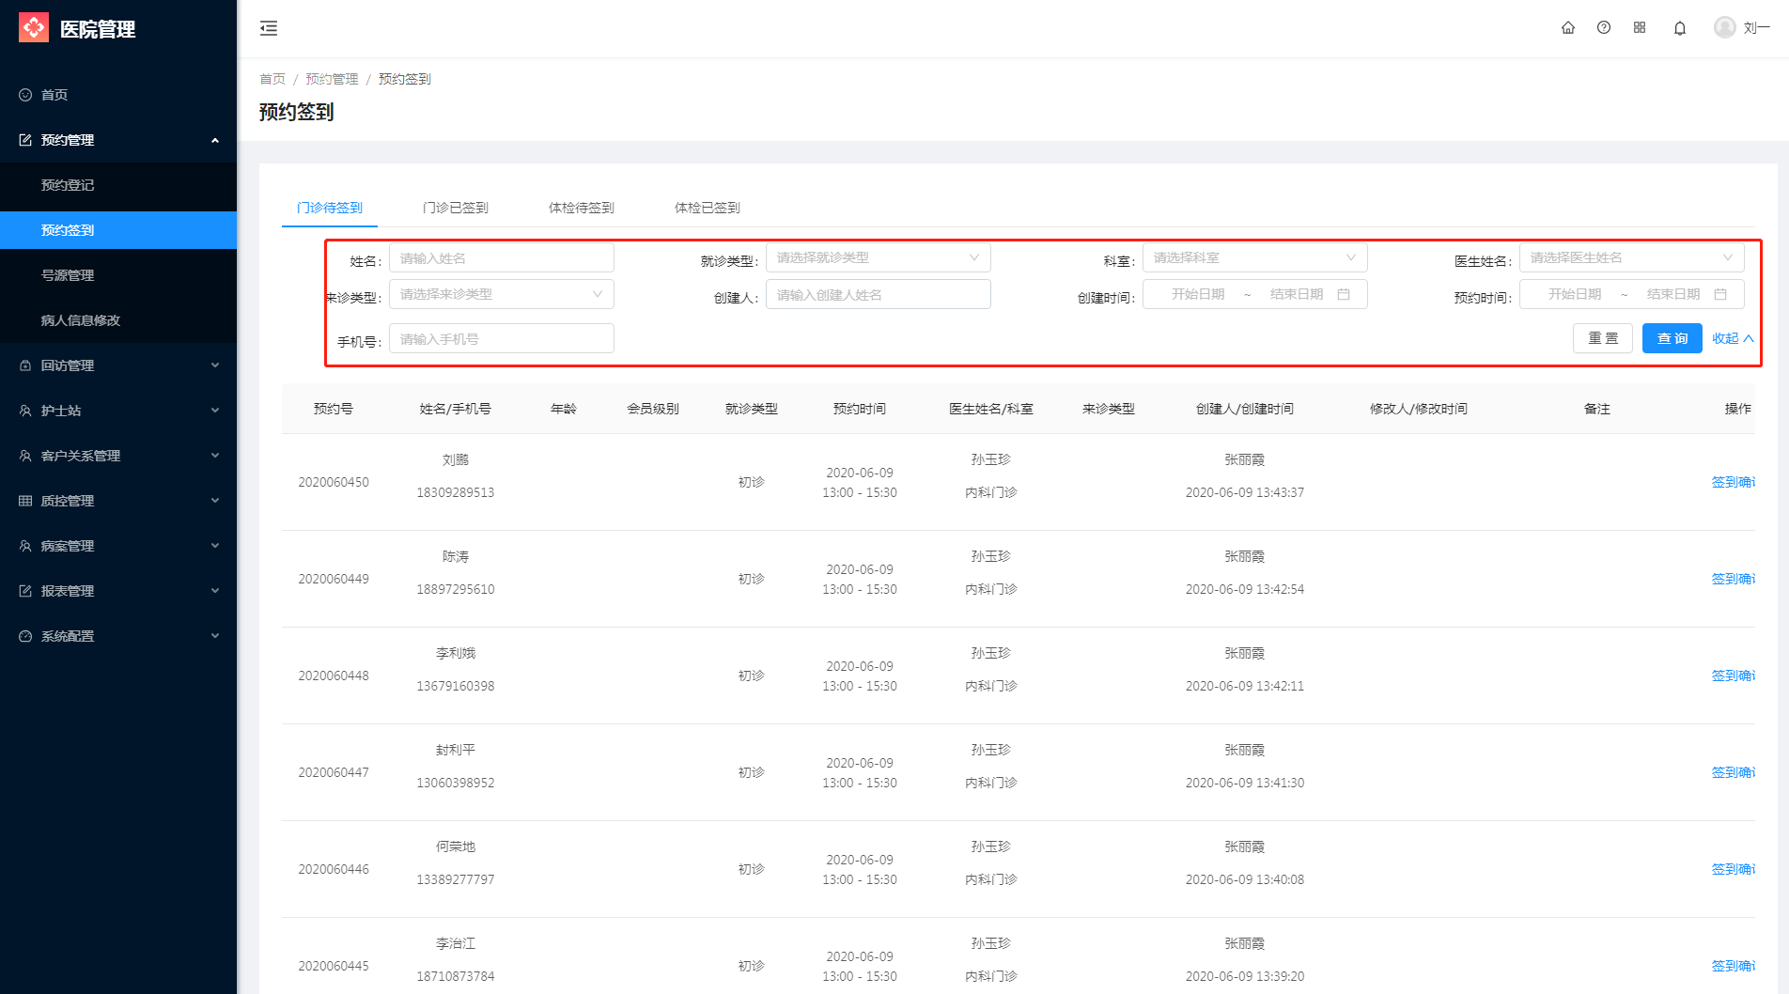Click the 报表管理 sidebar icon

coord(25,591)
